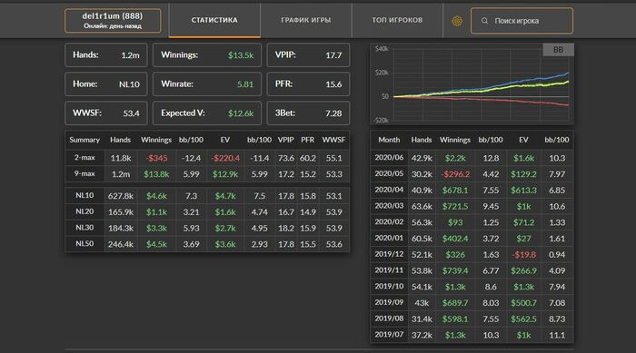
Task: Click the -$220.4 EV cell
Action: (x=225, y=158)
